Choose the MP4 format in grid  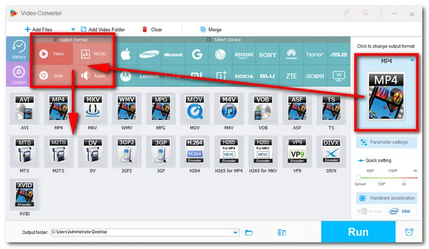click(x=58, y=108)
